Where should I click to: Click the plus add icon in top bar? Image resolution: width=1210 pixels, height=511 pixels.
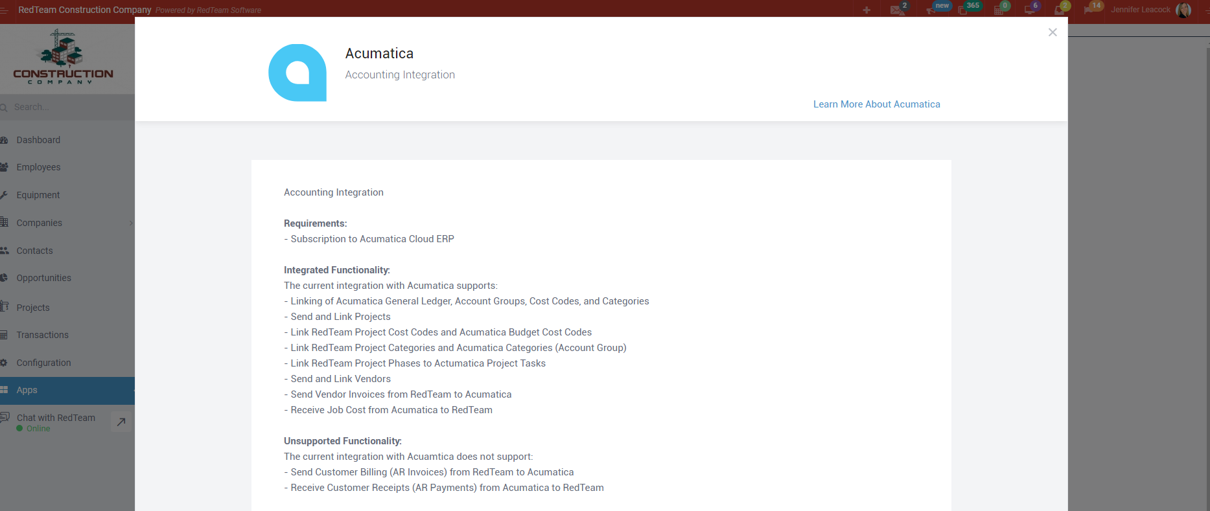click(867, 10)
